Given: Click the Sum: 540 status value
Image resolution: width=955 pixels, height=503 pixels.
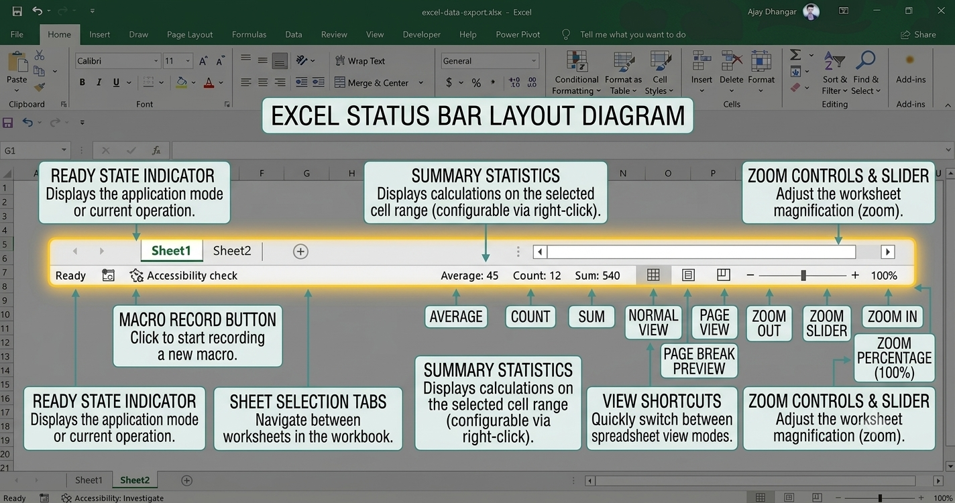Looking at the screenshot, I should (598, 276).
